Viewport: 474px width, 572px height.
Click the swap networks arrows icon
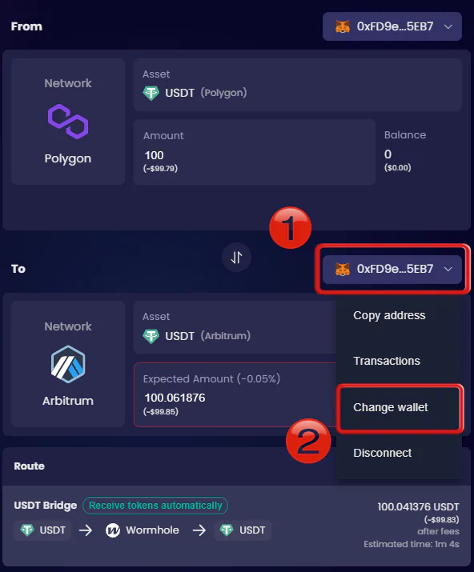point(237,258)
